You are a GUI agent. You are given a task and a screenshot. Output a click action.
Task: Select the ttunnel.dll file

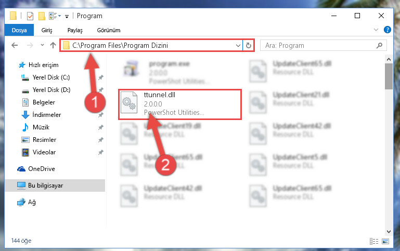(x=180, y=104)
